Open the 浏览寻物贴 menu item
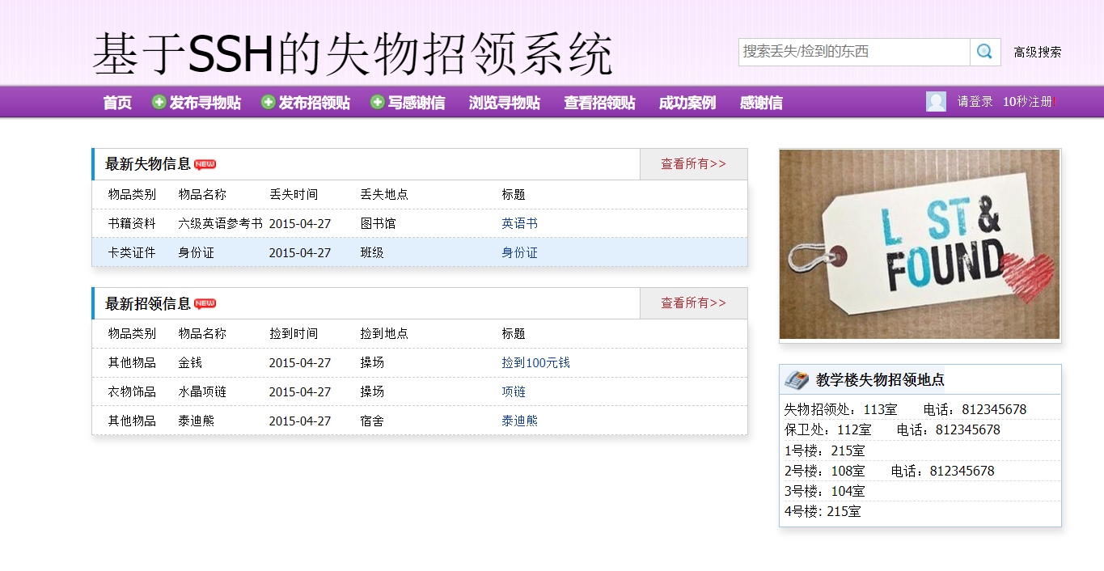The width and height of the screenshot is (1104, 571). (x=504, y=103)
